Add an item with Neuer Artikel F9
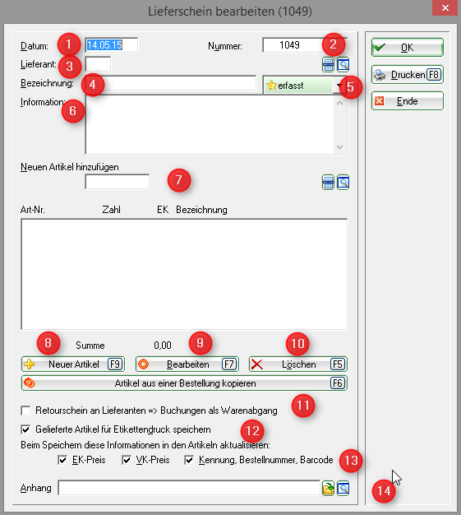This screenshot has width=461, height=515. point(73,364)
